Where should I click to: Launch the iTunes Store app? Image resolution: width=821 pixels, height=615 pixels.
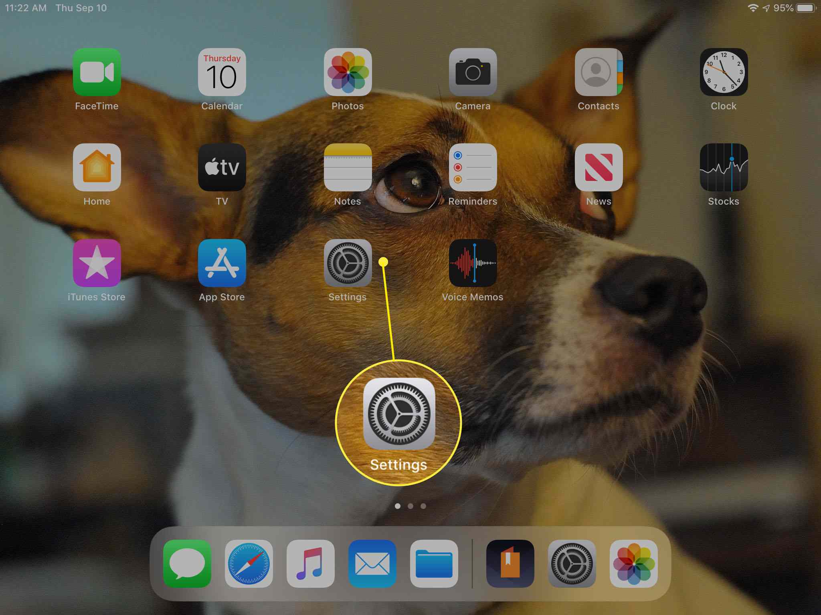(97, 263)
